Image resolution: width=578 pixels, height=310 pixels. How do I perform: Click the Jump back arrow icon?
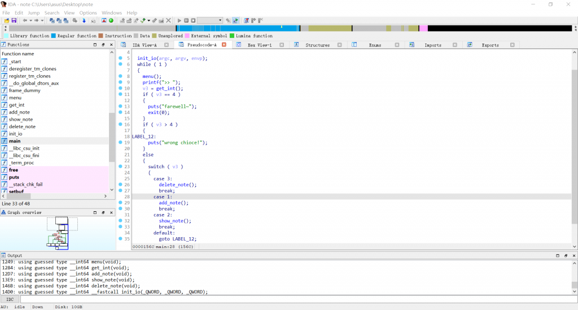25,20
